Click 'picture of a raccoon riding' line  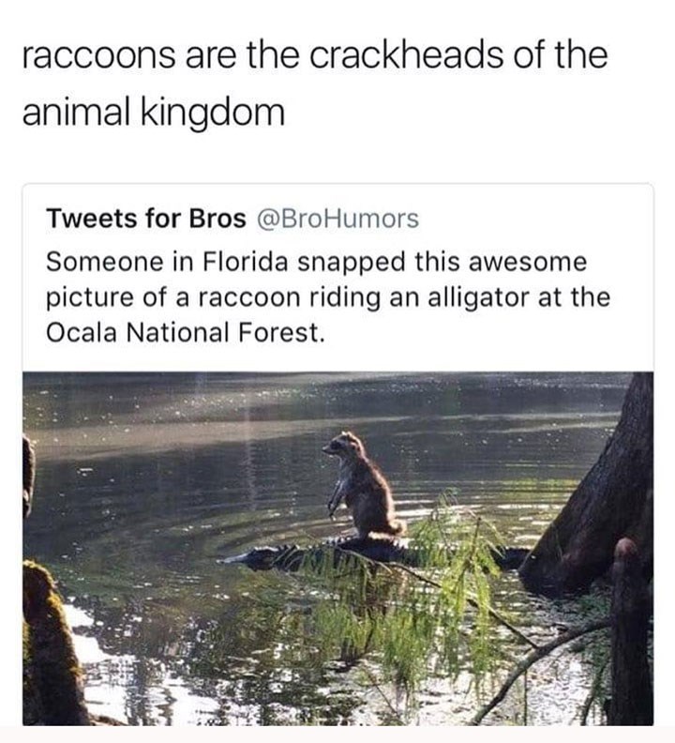coord(213,297)
